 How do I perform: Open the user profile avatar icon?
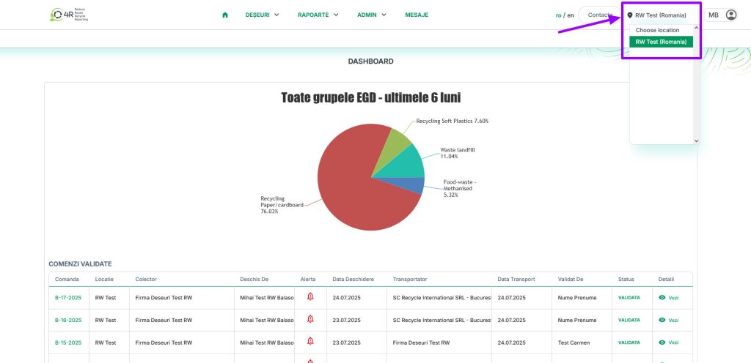tap(730, 15)
